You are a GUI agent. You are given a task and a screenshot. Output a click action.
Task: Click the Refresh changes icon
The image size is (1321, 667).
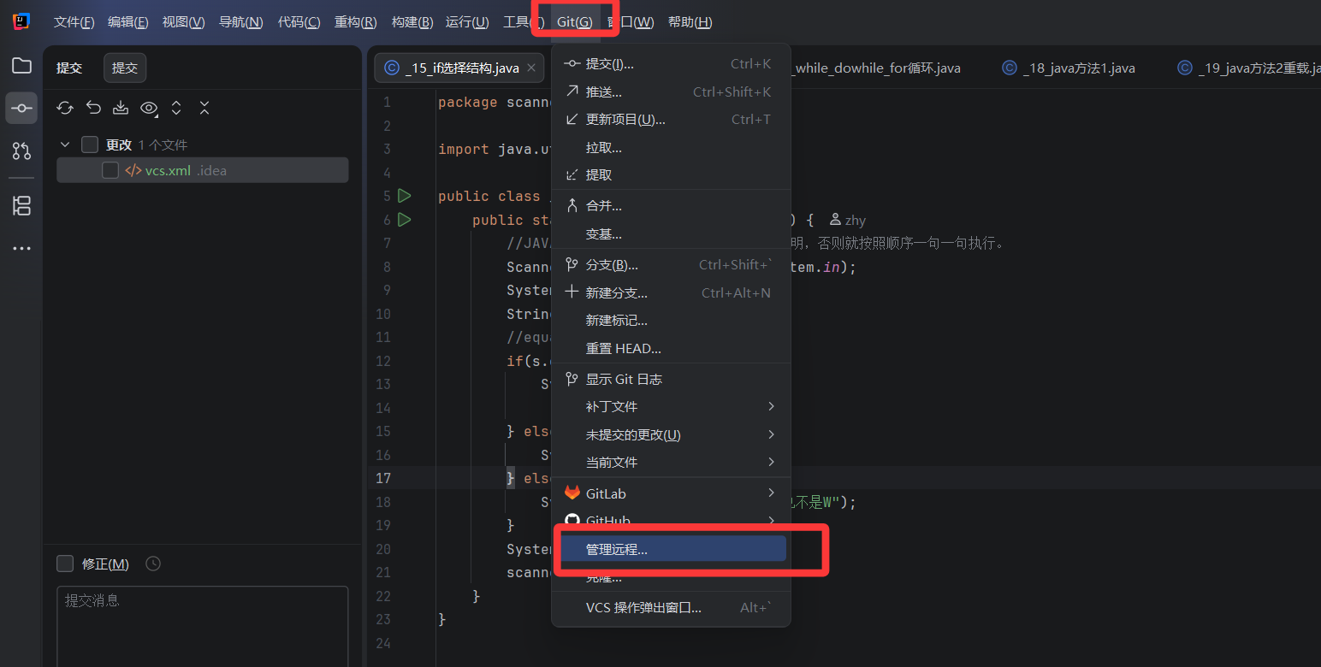click(65, 108)
